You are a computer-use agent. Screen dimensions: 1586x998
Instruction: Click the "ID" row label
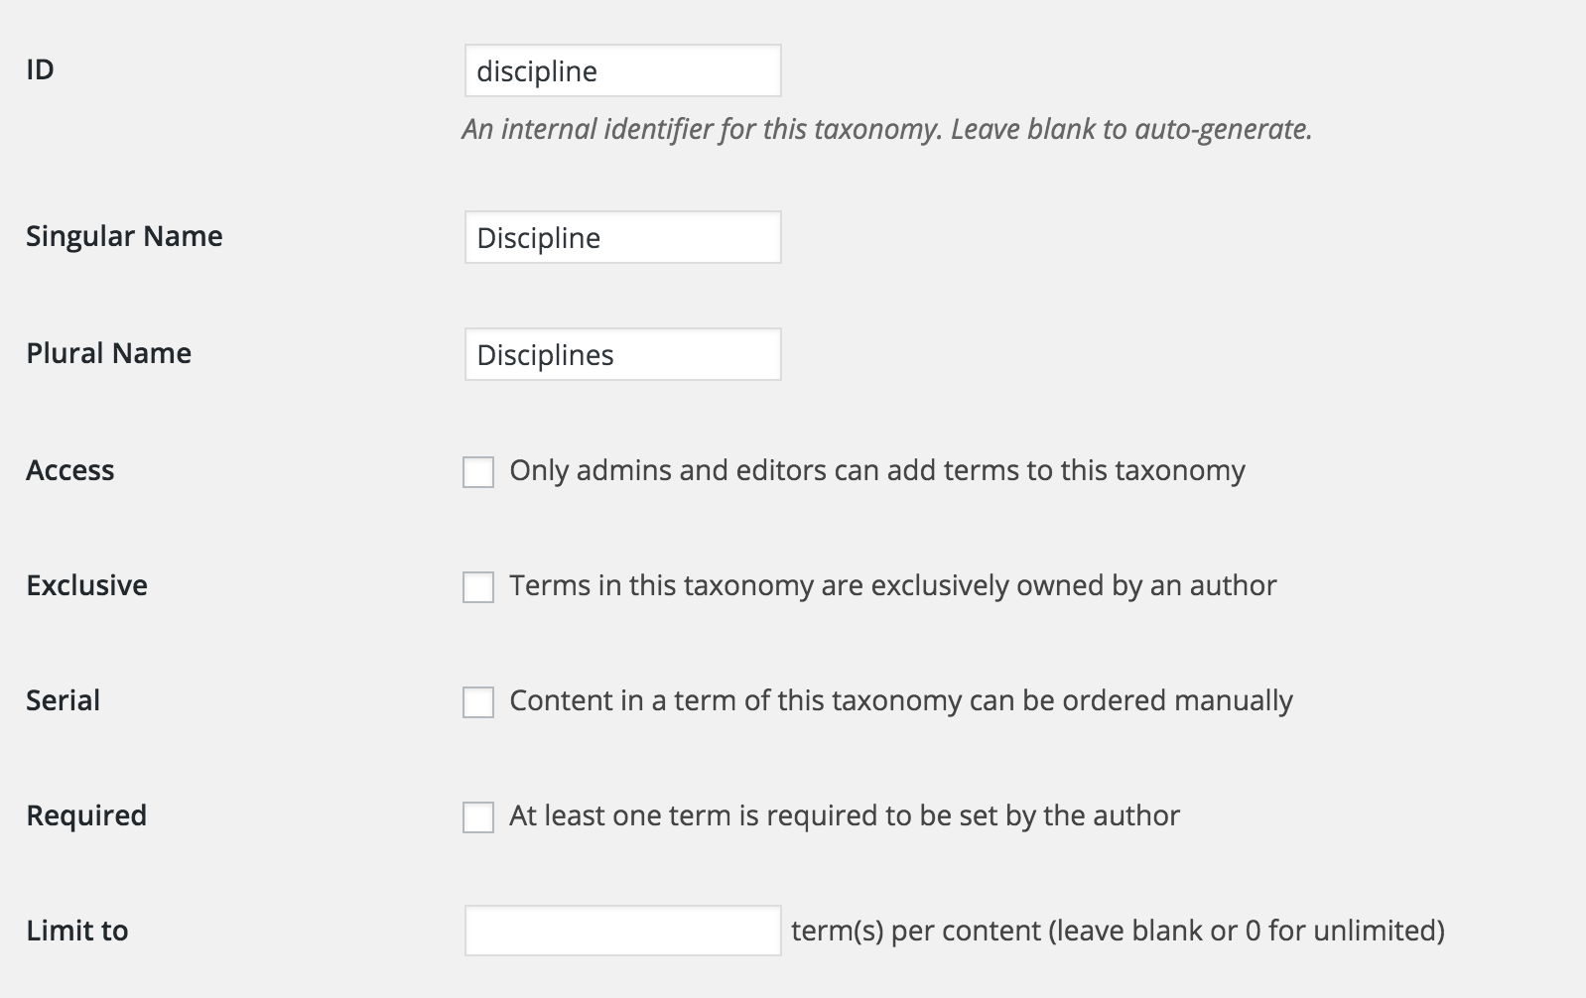pyautogui.click(x=40, y=69)
